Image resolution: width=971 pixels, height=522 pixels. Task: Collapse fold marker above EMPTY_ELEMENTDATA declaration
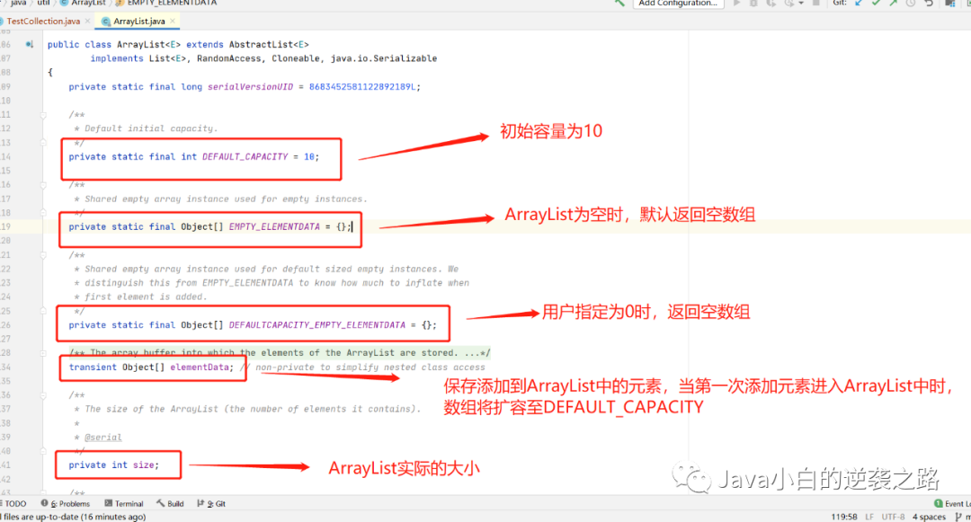43,213
